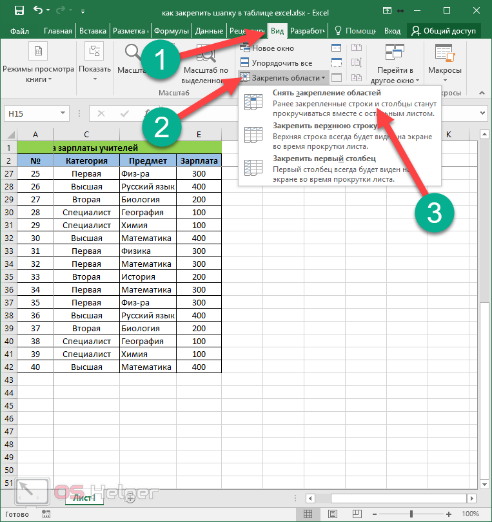The height and width of the screenshot is (522, 492).
Task: Click the Undo arrow icon
Action: pyautogui.click(x=37, y=10)
